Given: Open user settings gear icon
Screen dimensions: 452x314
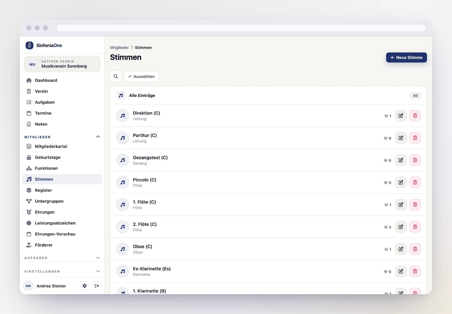Looking at the screenshot, I should point(85,286).
